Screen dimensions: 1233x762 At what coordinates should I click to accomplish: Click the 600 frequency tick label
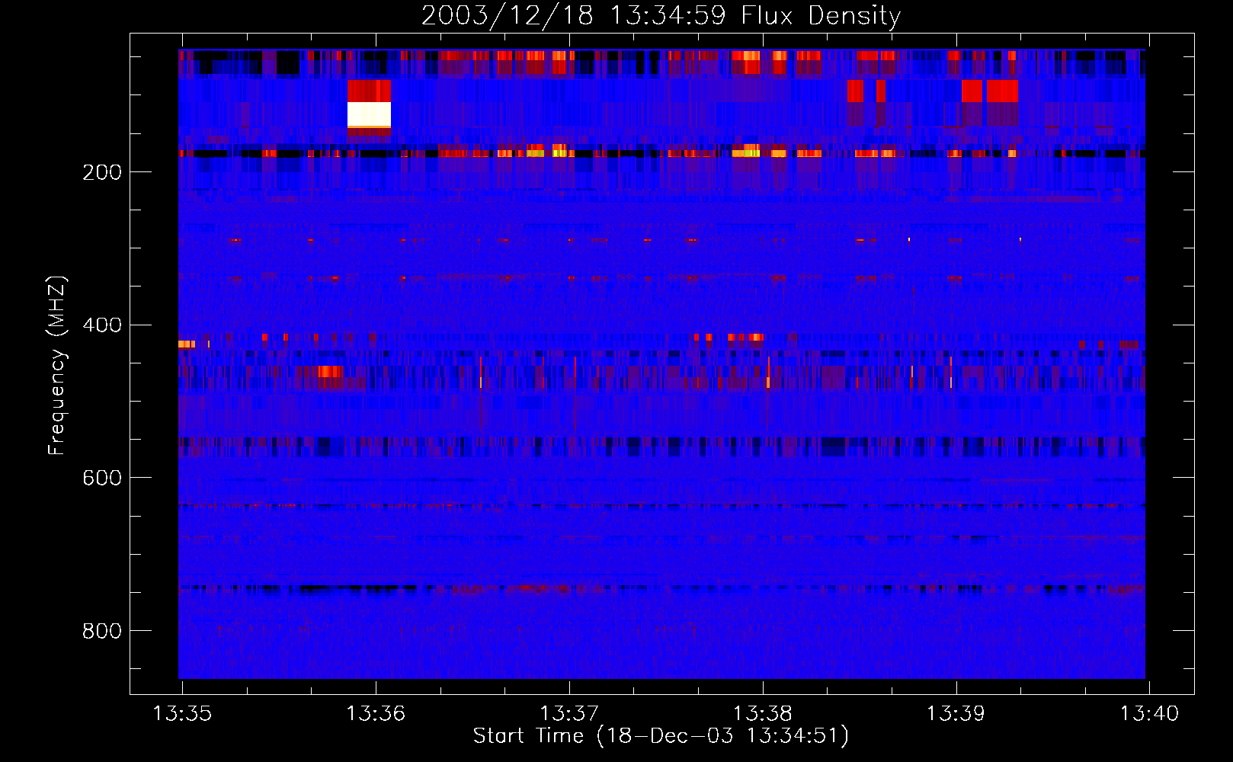[102, 478]
